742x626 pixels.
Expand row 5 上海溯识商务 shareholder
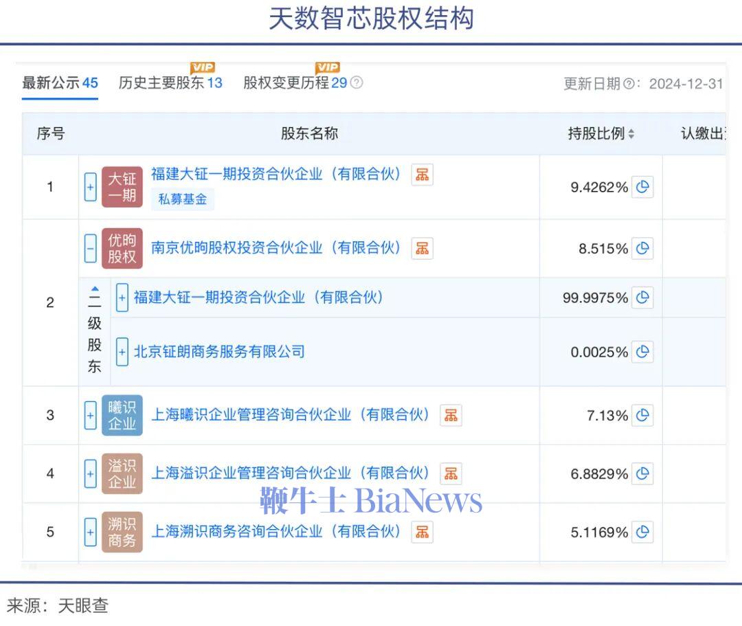coord(91,532)
